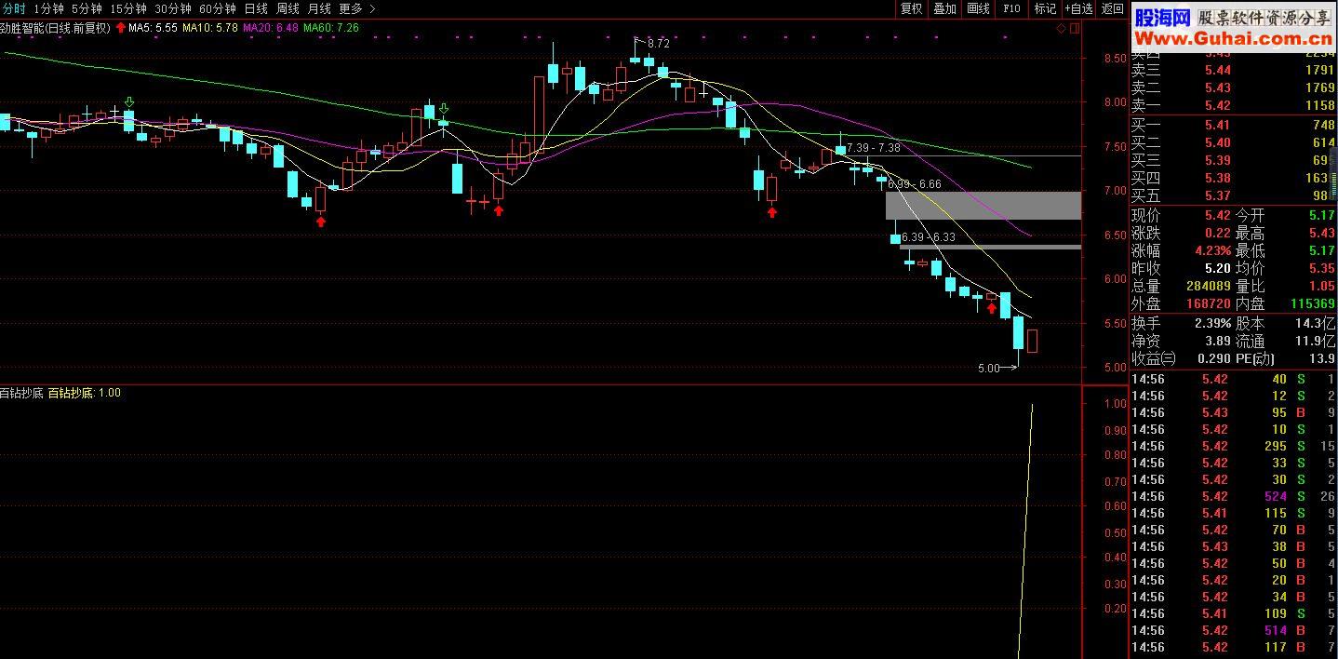The height and width of the screenshot is (659, 1338).
Task: Switch to the 周线 weekly chart
Action: pyautogui.click(x=288, y=8)
